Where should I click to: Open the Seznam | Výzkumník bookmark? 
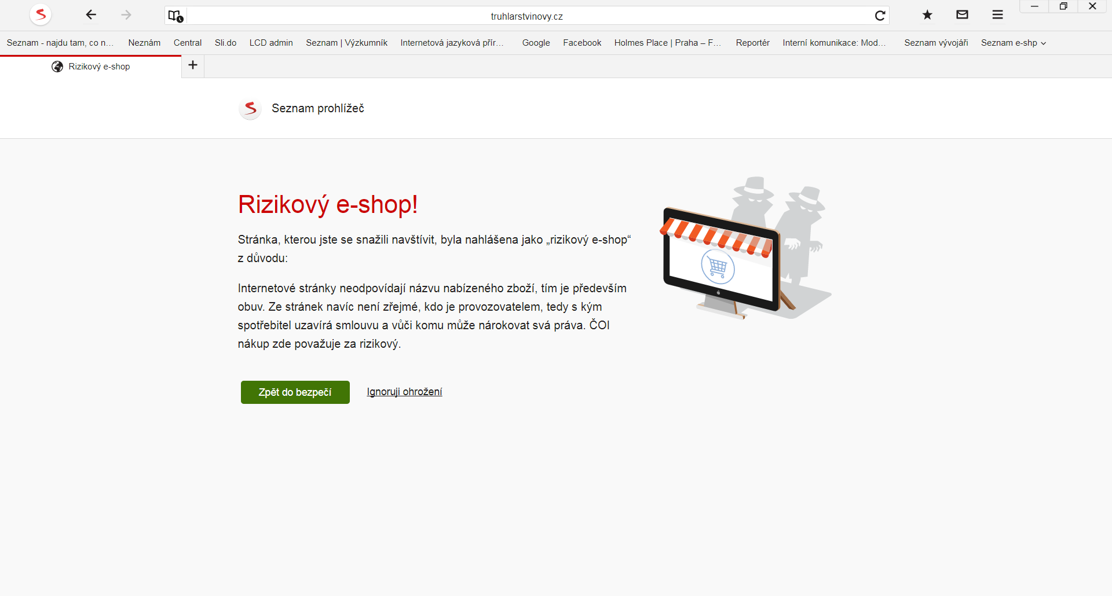pos(347,43)
